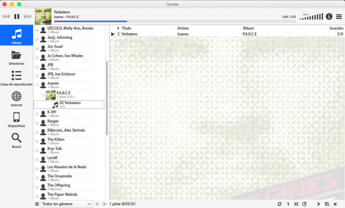
Task: Select The Paper Melody artist row
Action: (x=69, y=196)
